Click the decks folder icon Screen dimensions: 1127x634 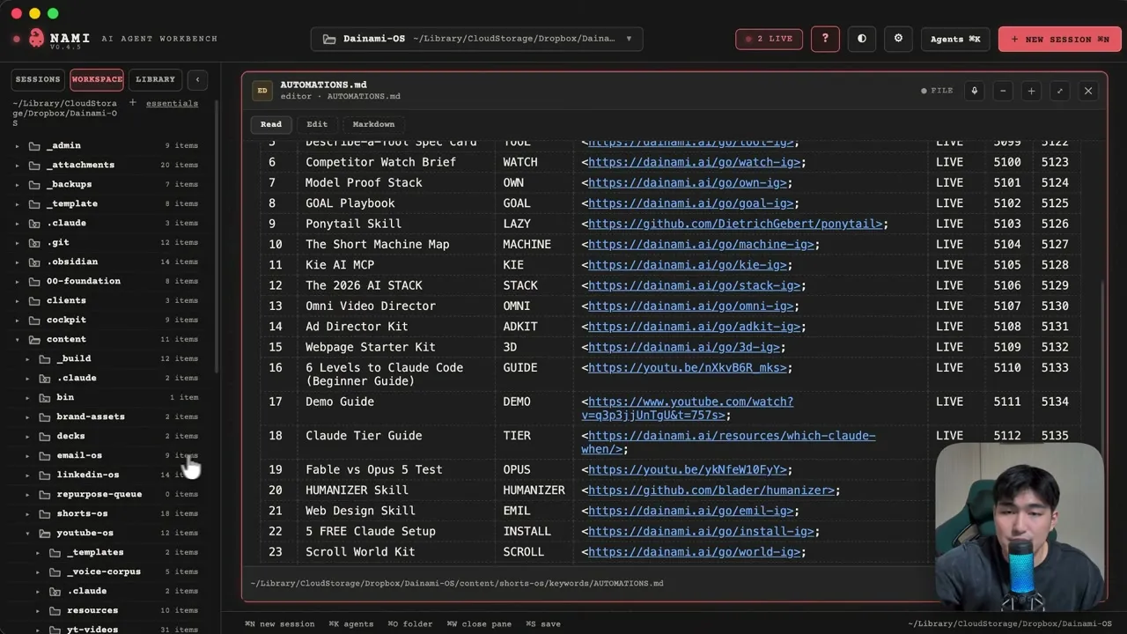click(45, 436)
